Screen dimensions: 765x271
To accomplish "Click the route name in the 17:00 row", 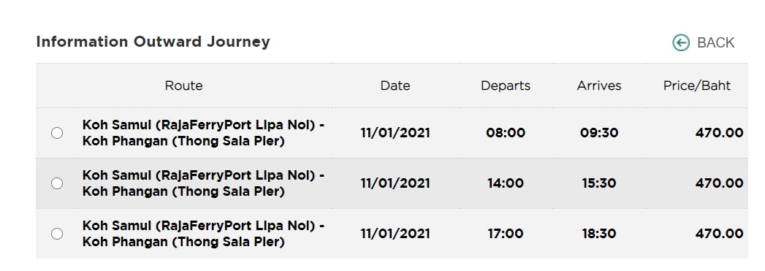I will pyautogui.click(x=203, y=234).
